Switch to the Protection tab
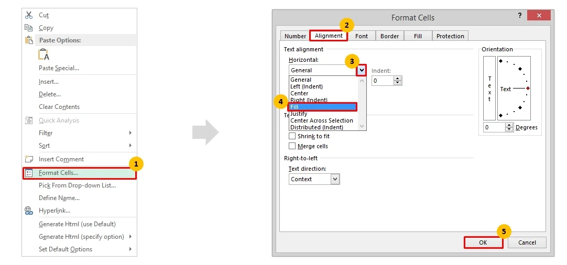This screenshot has height=265, width=567. click(450, 36)
